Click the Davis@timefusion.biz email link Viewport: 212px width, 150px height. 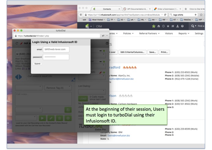[119, 136]
